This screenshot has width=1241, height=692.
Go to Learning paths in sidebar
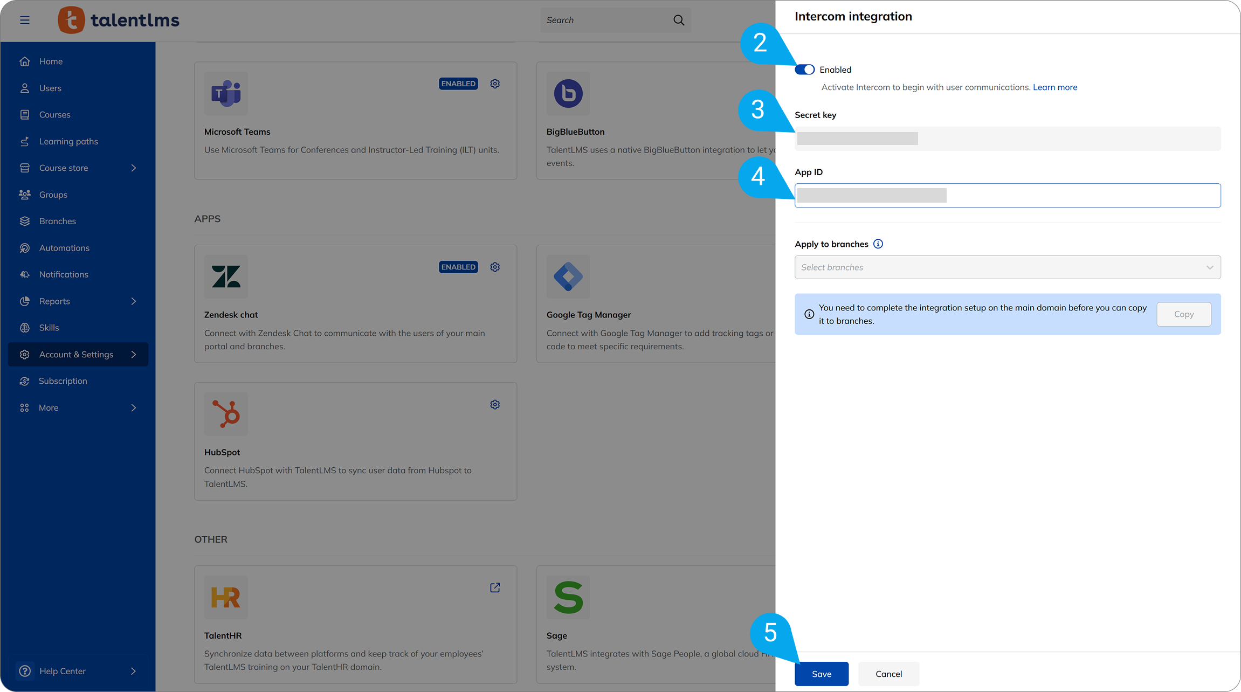coord(68,141)
